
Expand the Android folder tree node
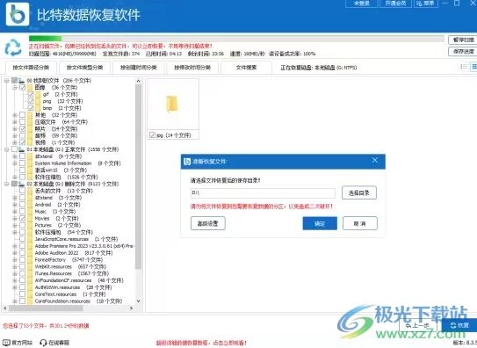coord(14,205)
